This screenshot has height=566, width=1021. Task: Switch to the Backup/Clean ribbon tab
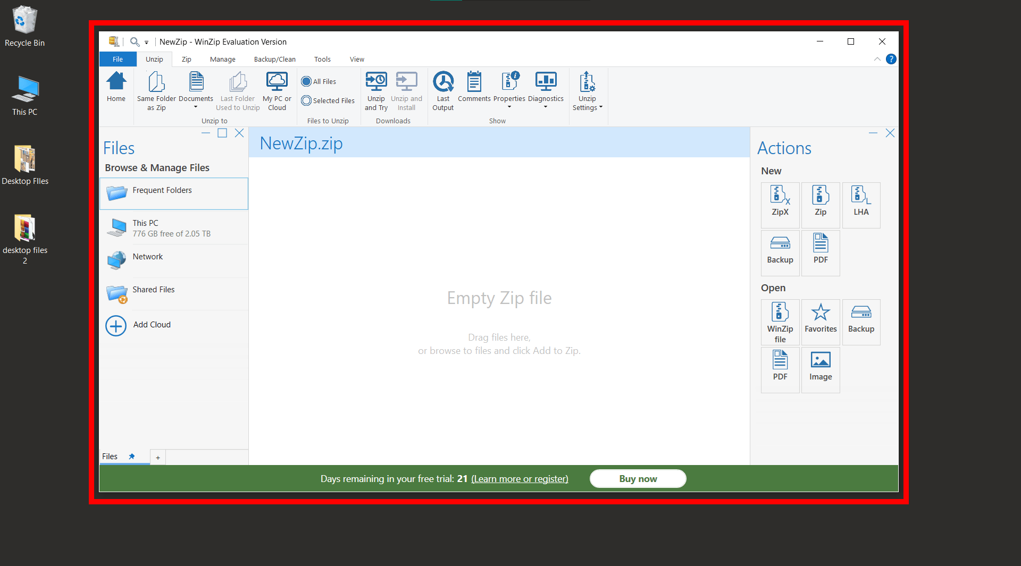click(274, 59)
